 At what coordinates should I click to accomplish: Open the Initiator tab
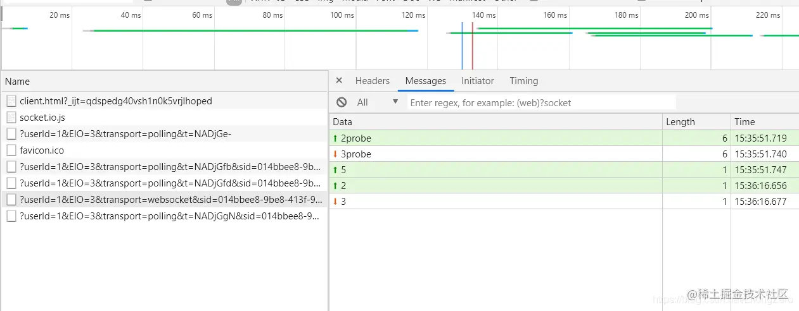pos(478,81)
